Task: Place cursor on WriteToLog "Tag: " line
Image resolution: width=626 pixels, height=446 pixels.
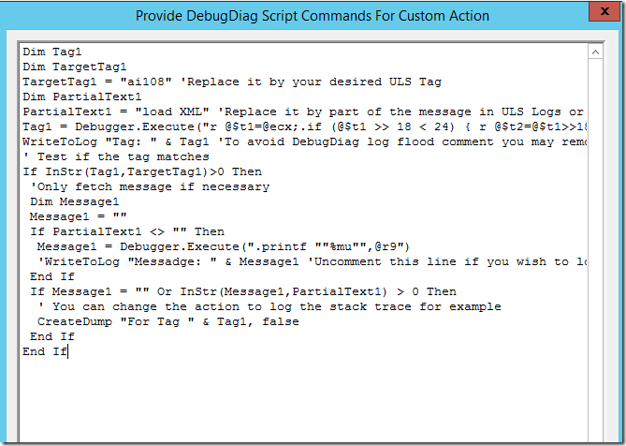Action: [x=112, y=141]
